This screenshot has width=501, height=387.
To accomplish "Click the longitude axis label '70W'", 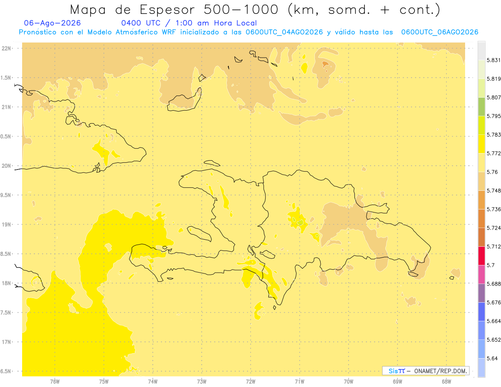I will point(348,381).
